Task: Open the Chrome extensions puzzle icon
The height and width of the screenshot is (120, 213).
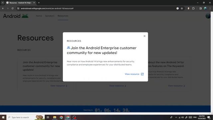Action: (193, 8)
